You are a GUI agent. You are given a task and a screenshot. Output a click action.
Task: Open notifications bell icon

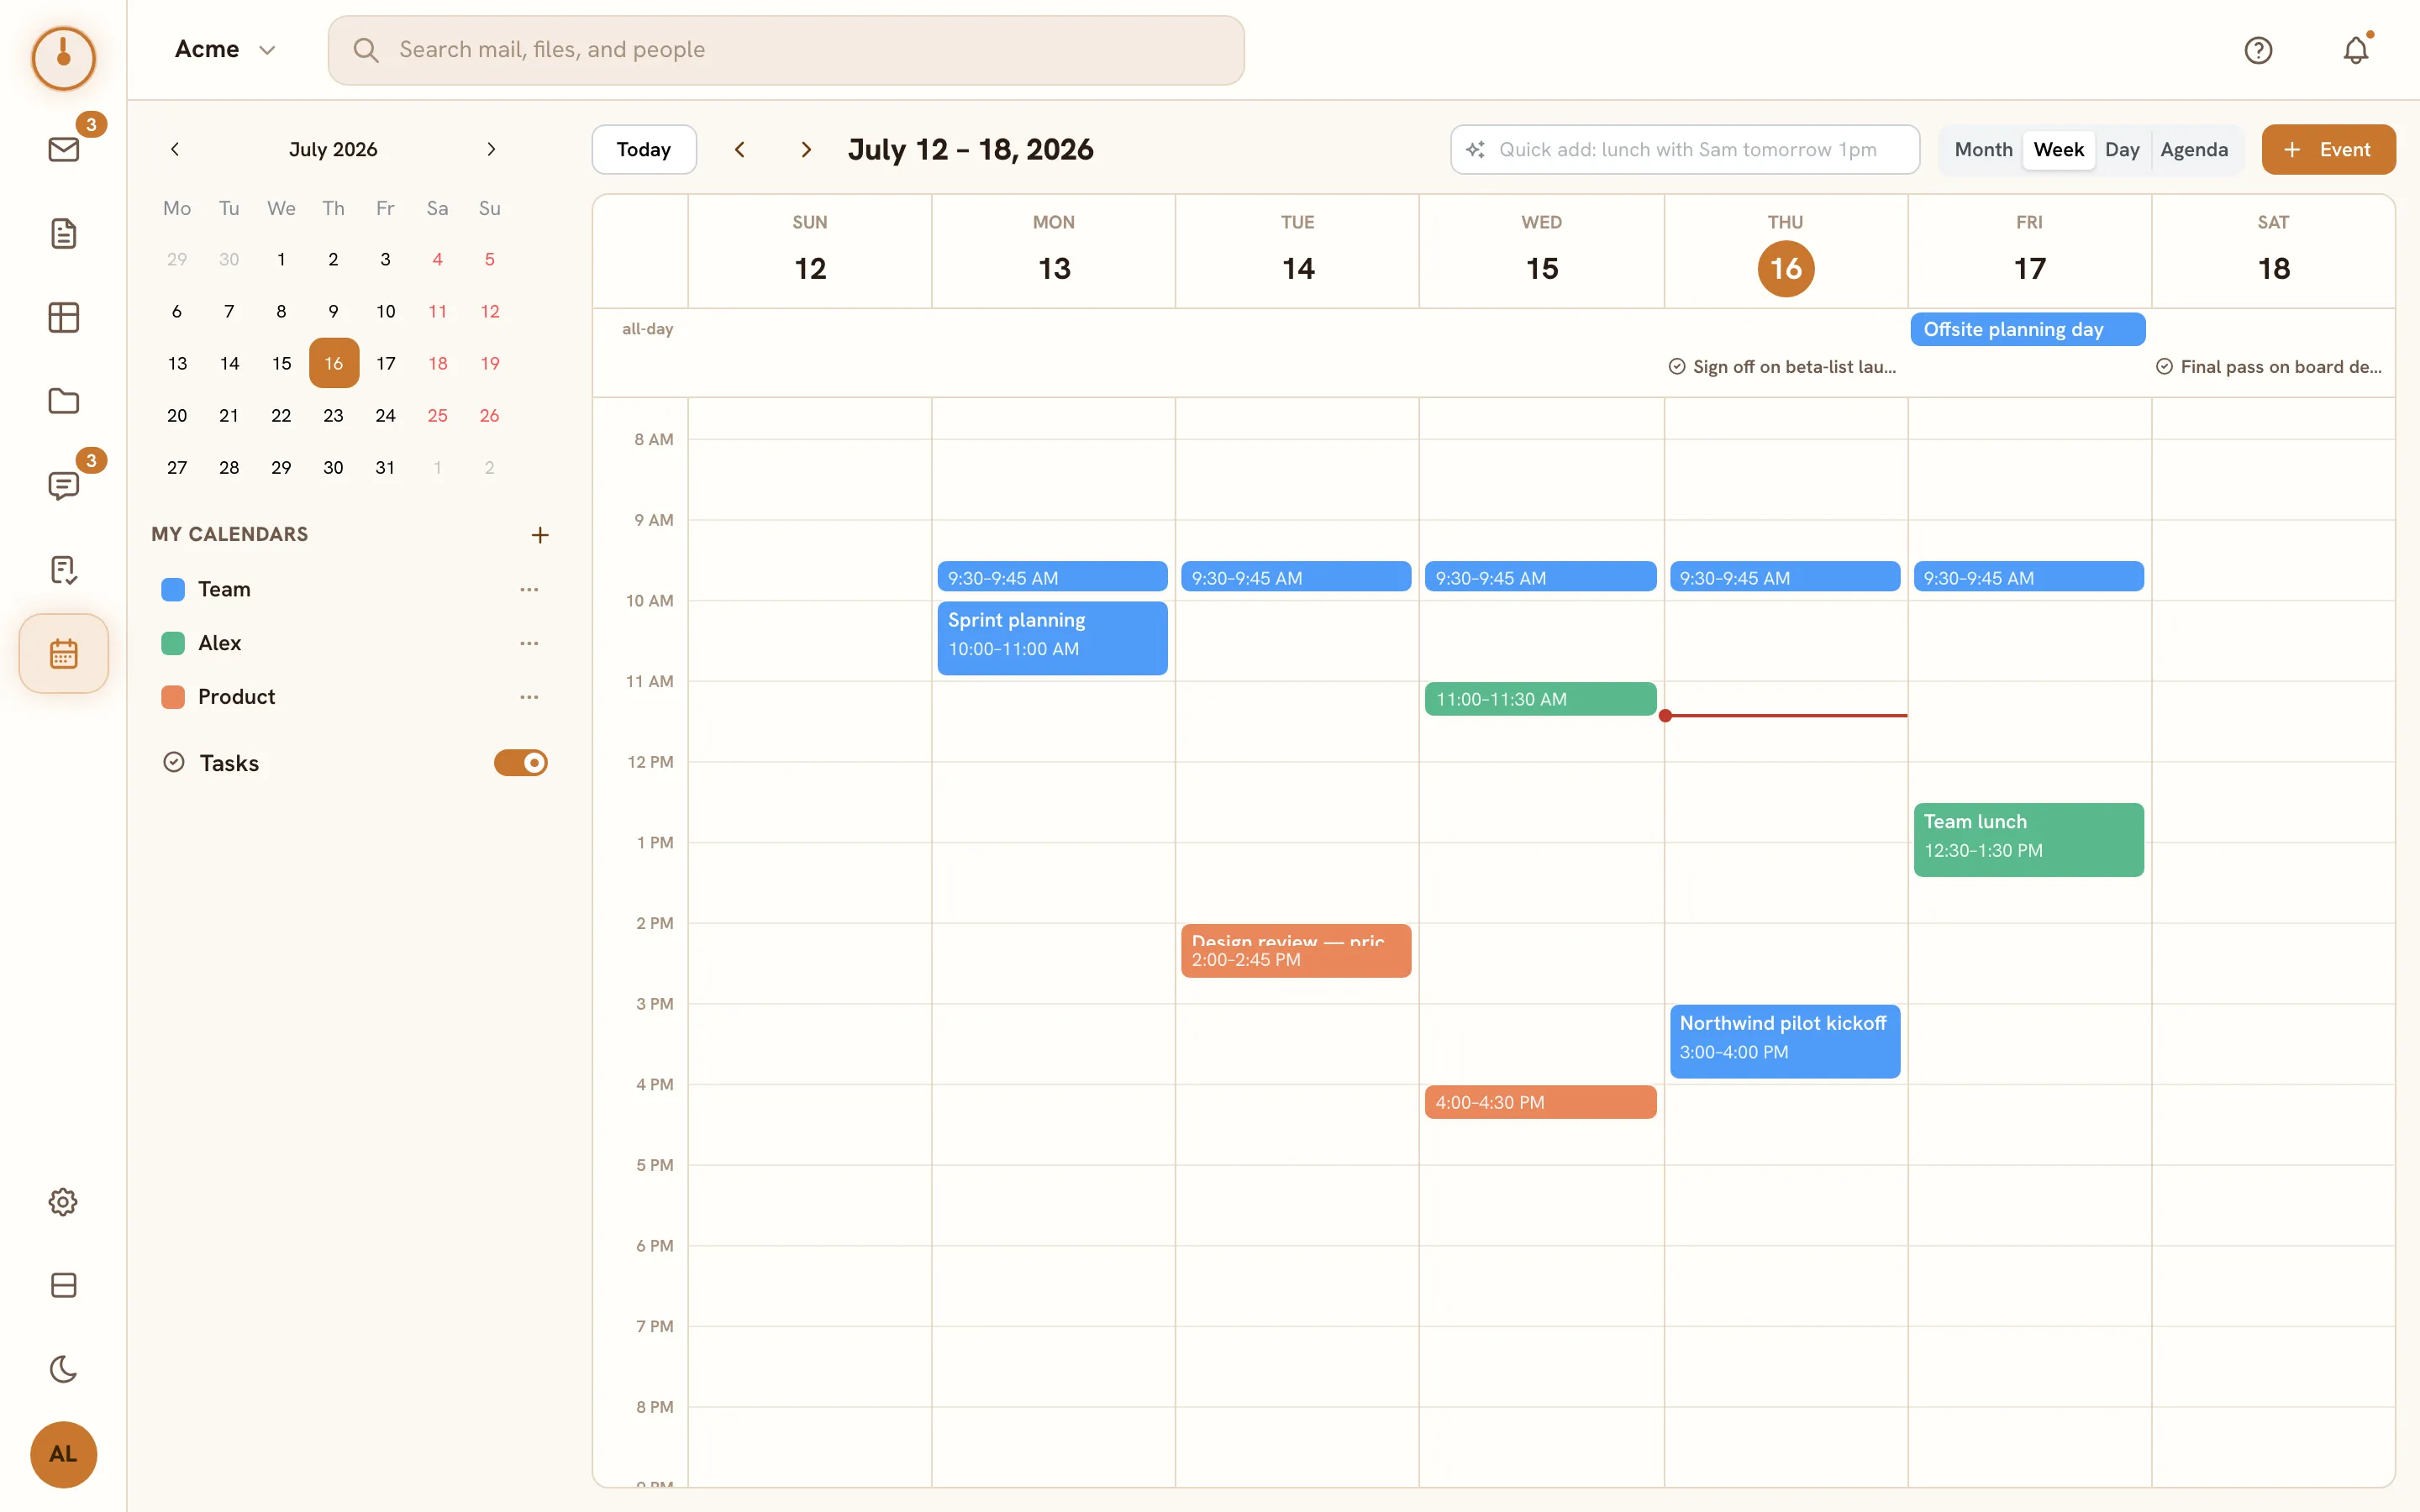[2356, 50]
